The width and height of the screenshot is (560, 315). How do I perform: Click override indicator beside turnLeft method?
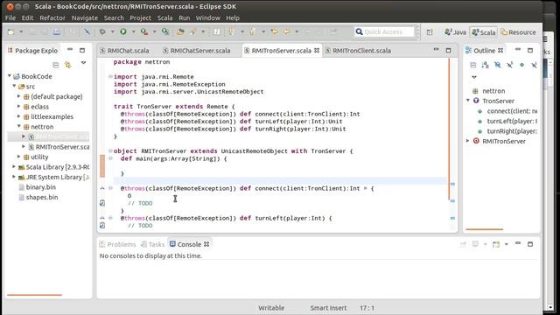point(102,218)
